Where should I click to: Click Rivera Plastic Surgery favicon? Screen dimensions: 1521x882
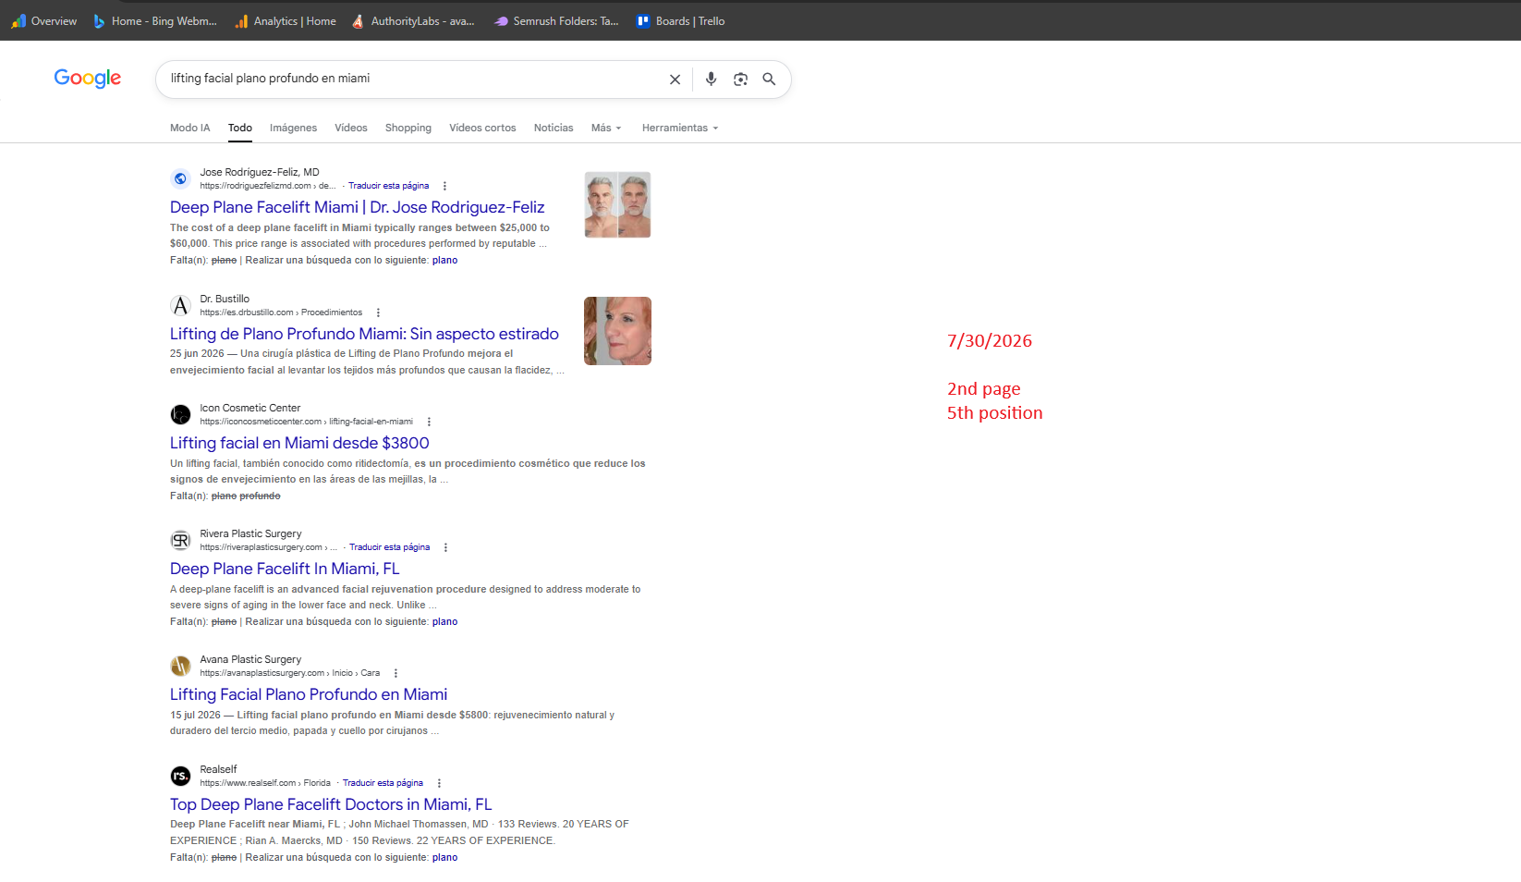tap(181, 540)
